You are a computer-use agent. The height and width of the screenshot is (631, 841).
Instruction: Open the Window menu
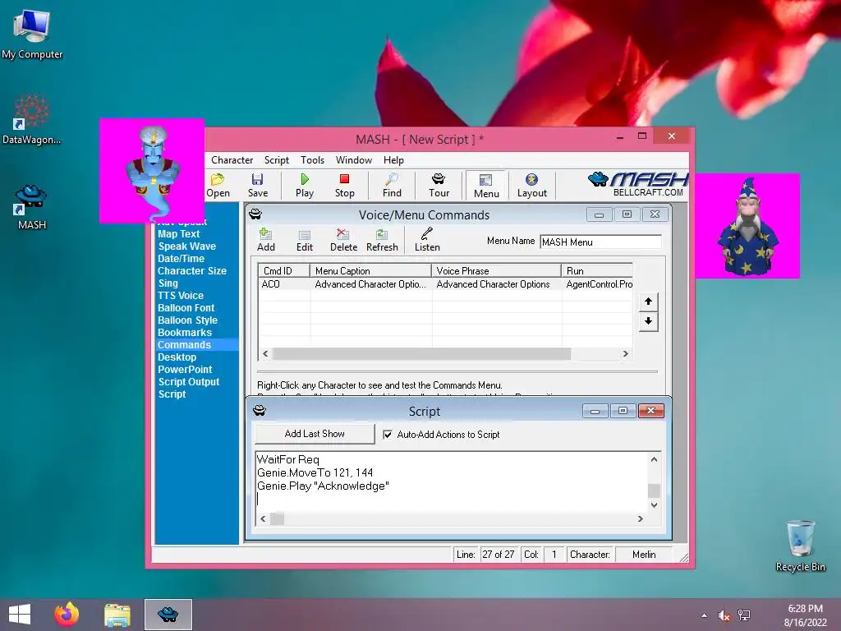[x=353, y=160]
